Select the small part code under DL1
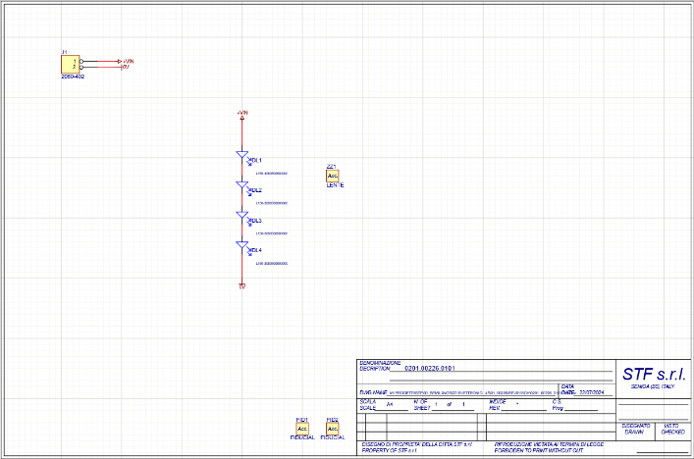This screenshot has width=694, height=459. pos(272,174)
